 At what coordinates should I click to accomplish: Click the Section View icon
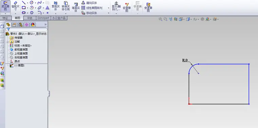coord(176,19)
